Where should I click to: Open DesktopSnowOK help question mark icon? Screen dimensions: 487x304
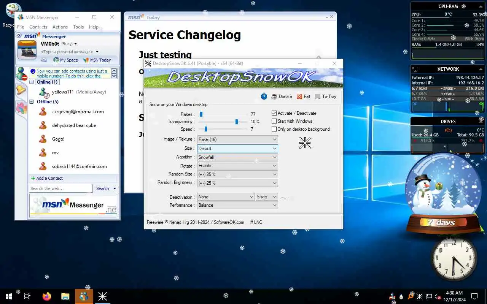point(264,97)
